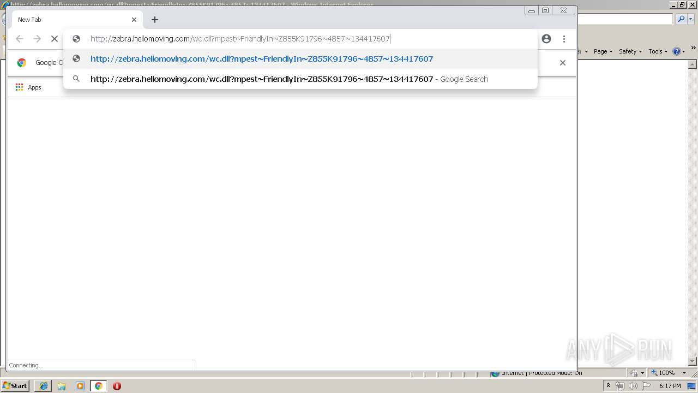698x393 pixels.
Task: Click the 6:17 PM clock
Action: pos(670,386)
